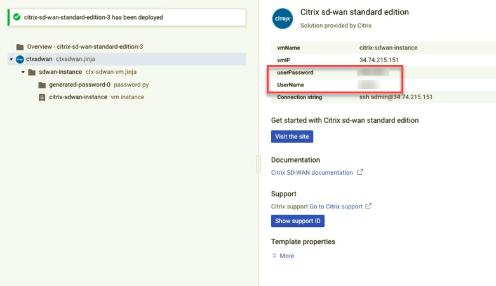Click Solution provided by Citrix text

pyautogui.click(x=335, y=25)
